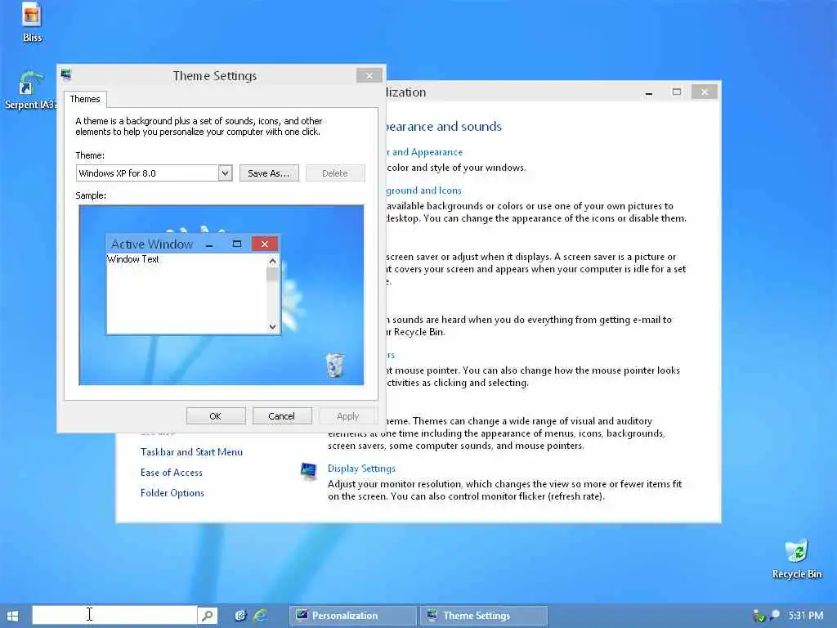Click the recycle bin in the theme preview

tap(334, 366)
